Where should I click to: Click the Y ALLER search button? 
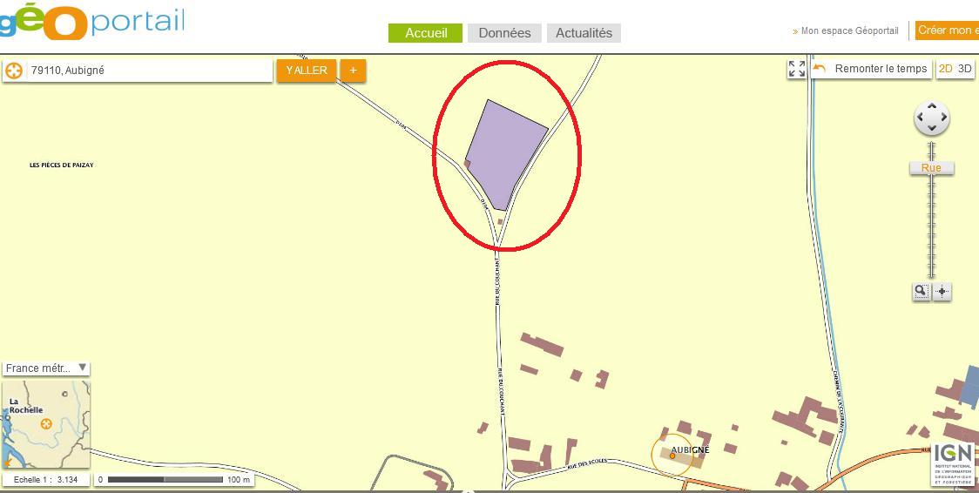307,71
